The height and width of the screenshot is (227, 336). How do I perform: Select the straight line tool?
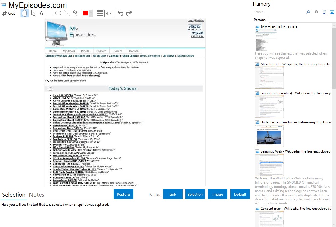coord(67,13)
